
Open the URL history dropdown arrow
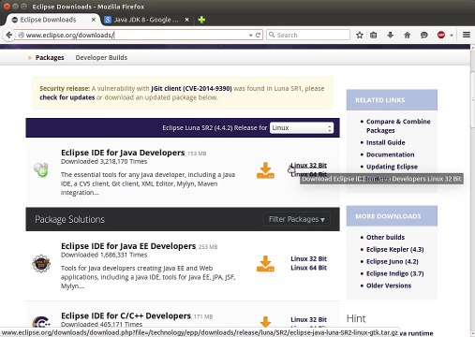tap(250, 36)
